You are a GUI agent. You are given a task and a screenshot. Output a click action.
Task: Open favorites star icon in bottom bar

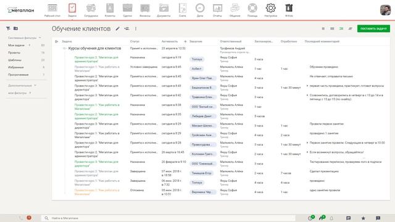363,218
